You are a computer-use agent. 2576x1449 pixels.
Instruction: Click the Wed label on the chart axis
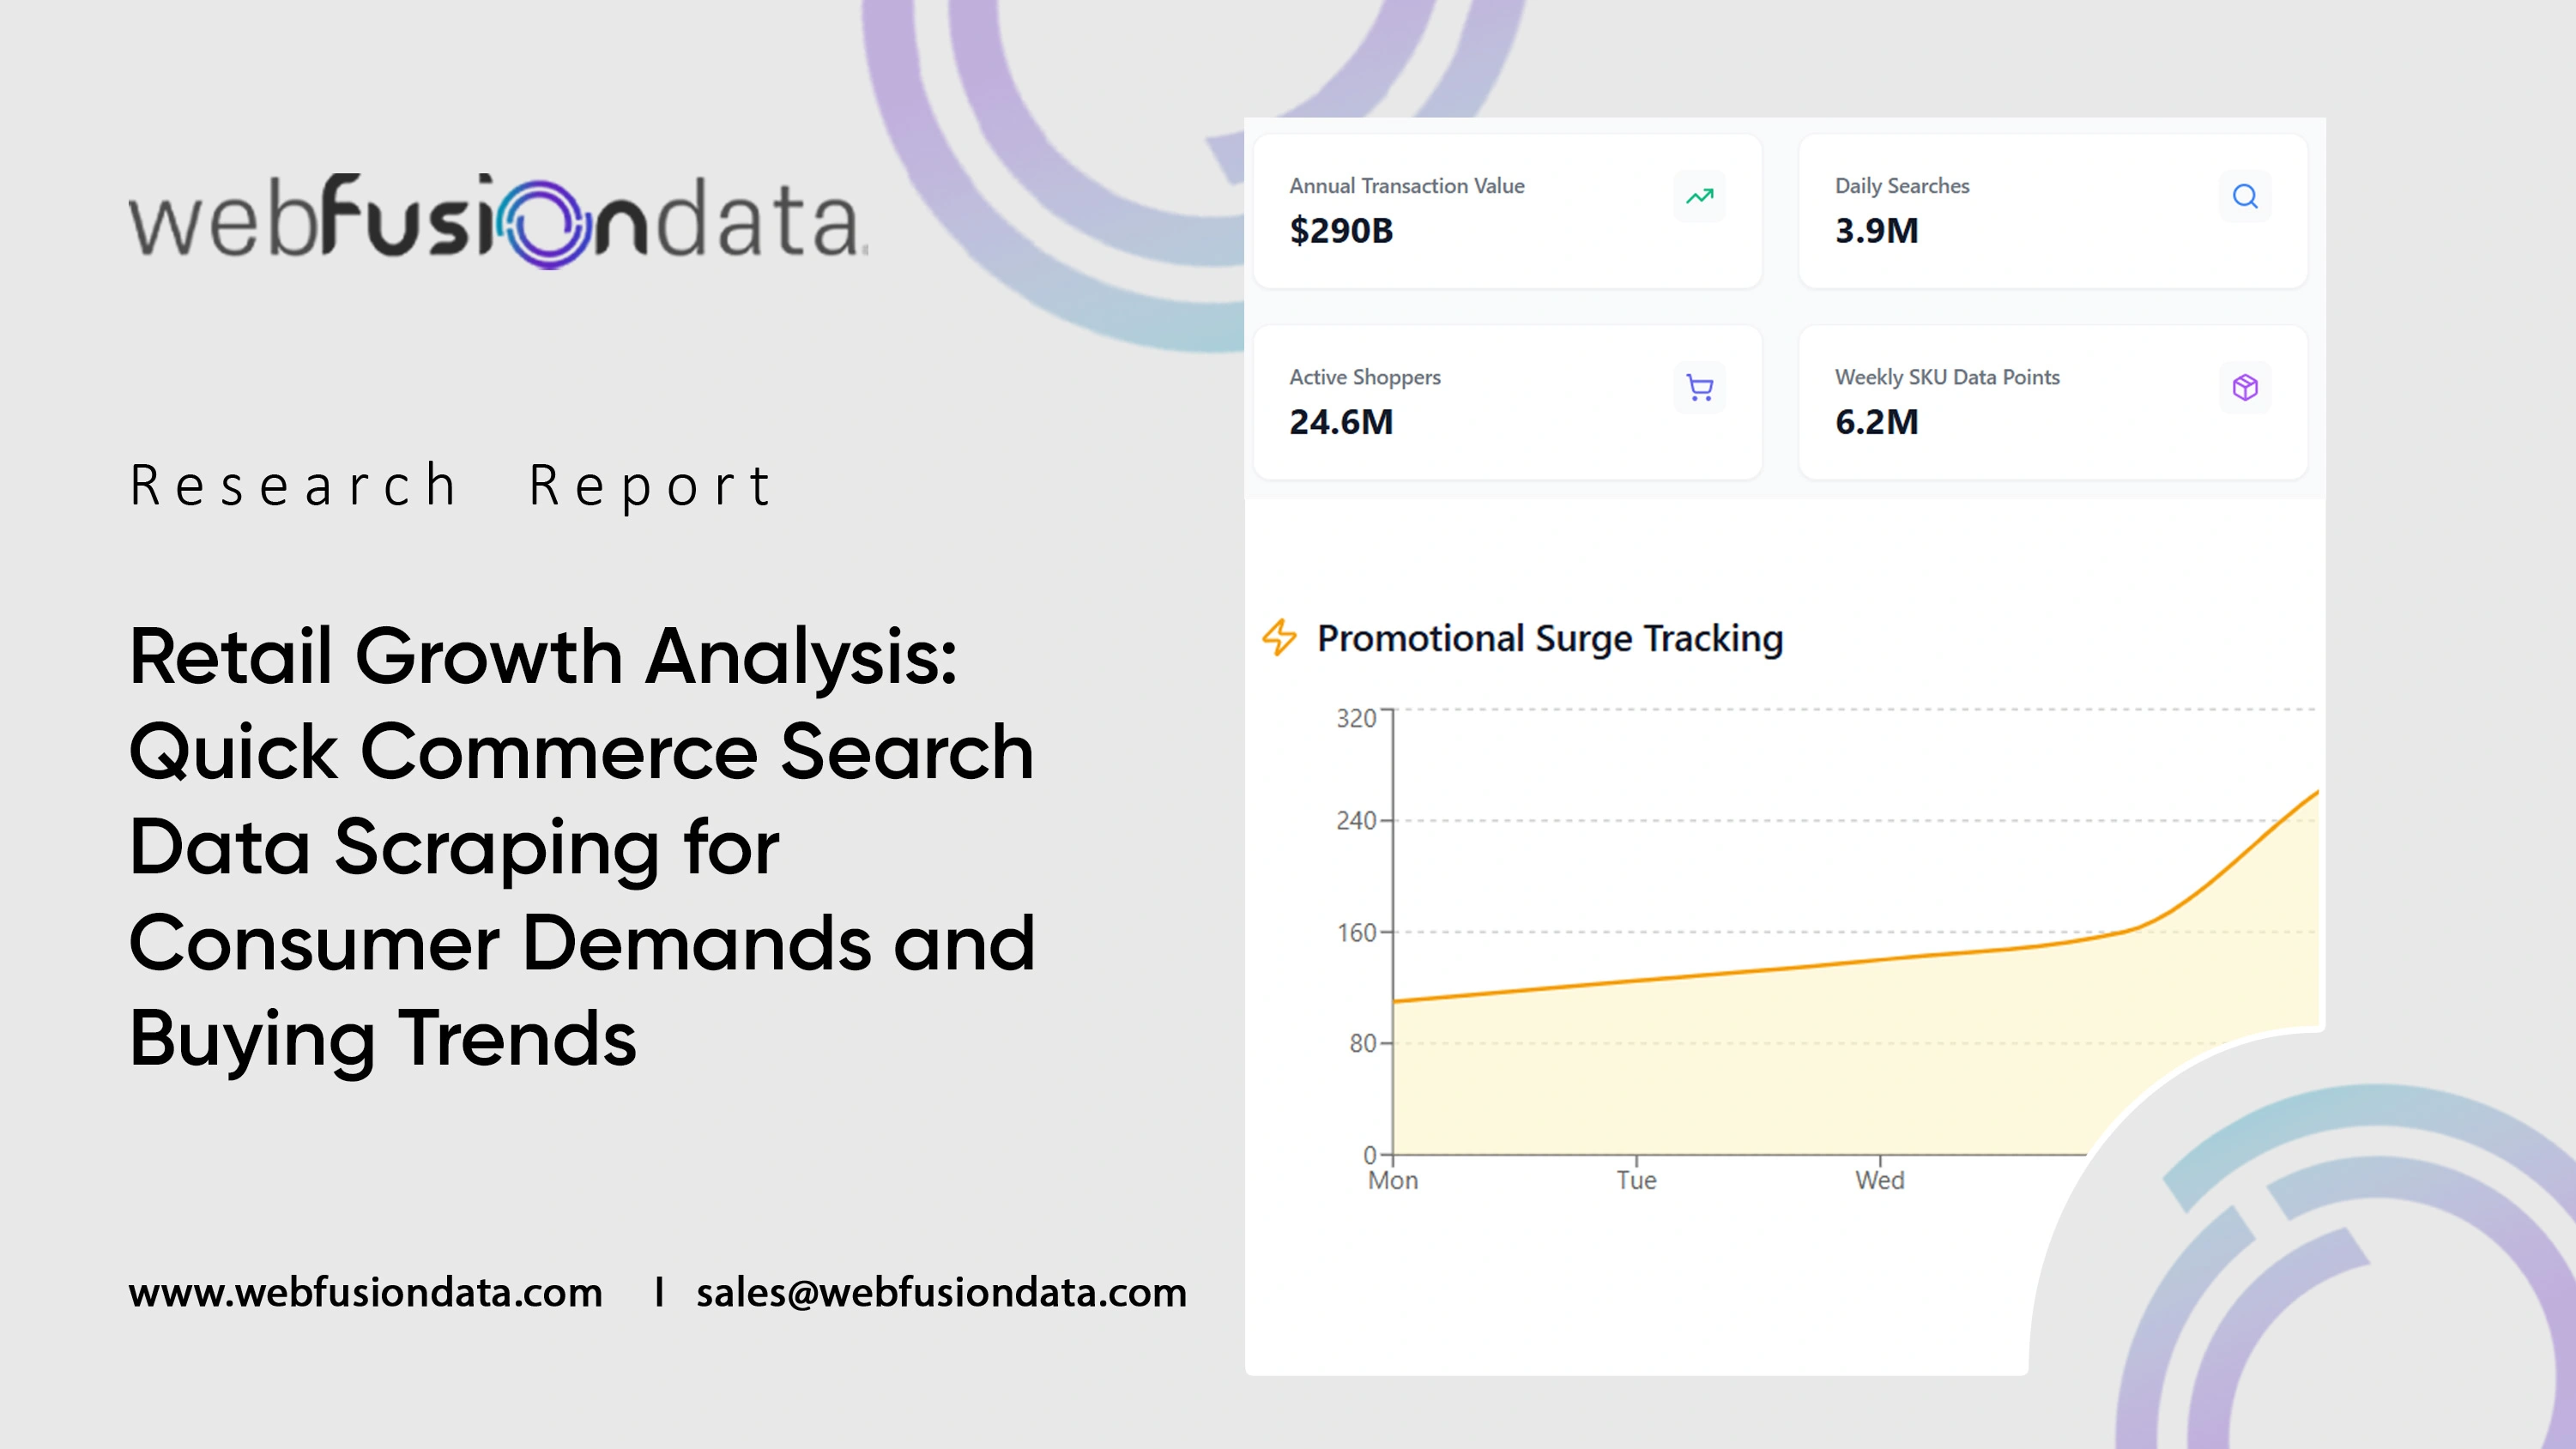1880,1181
